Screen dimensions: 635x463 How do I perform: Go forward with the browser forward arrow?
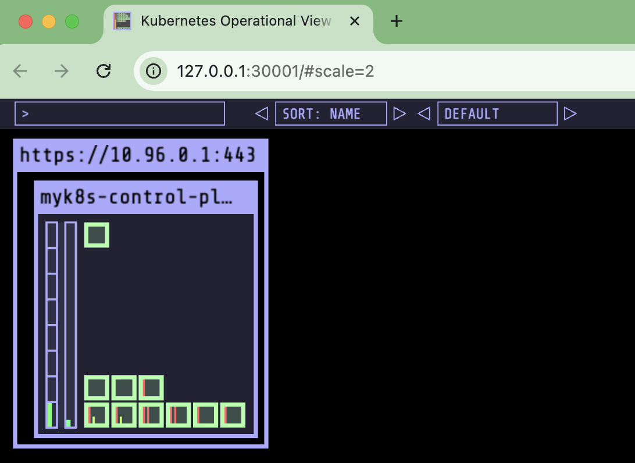point(62,71)
